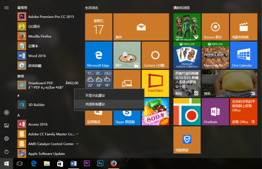Open 资讯 news tile
The image size is (262, 169).
point(229,83)
